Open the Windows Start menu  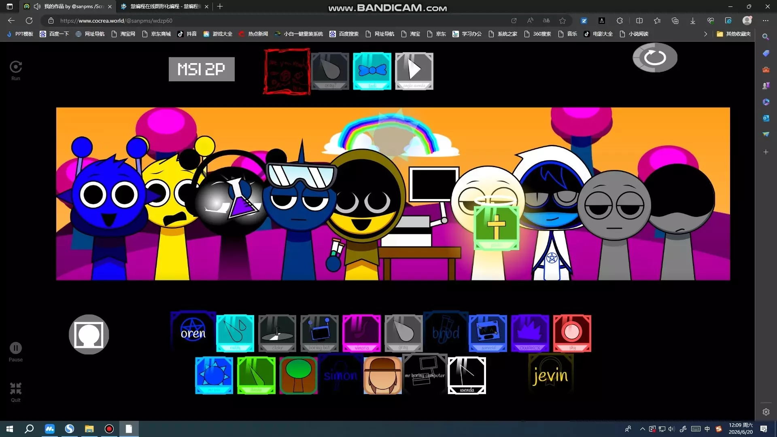pyautogui.click(x=10, y=429)
